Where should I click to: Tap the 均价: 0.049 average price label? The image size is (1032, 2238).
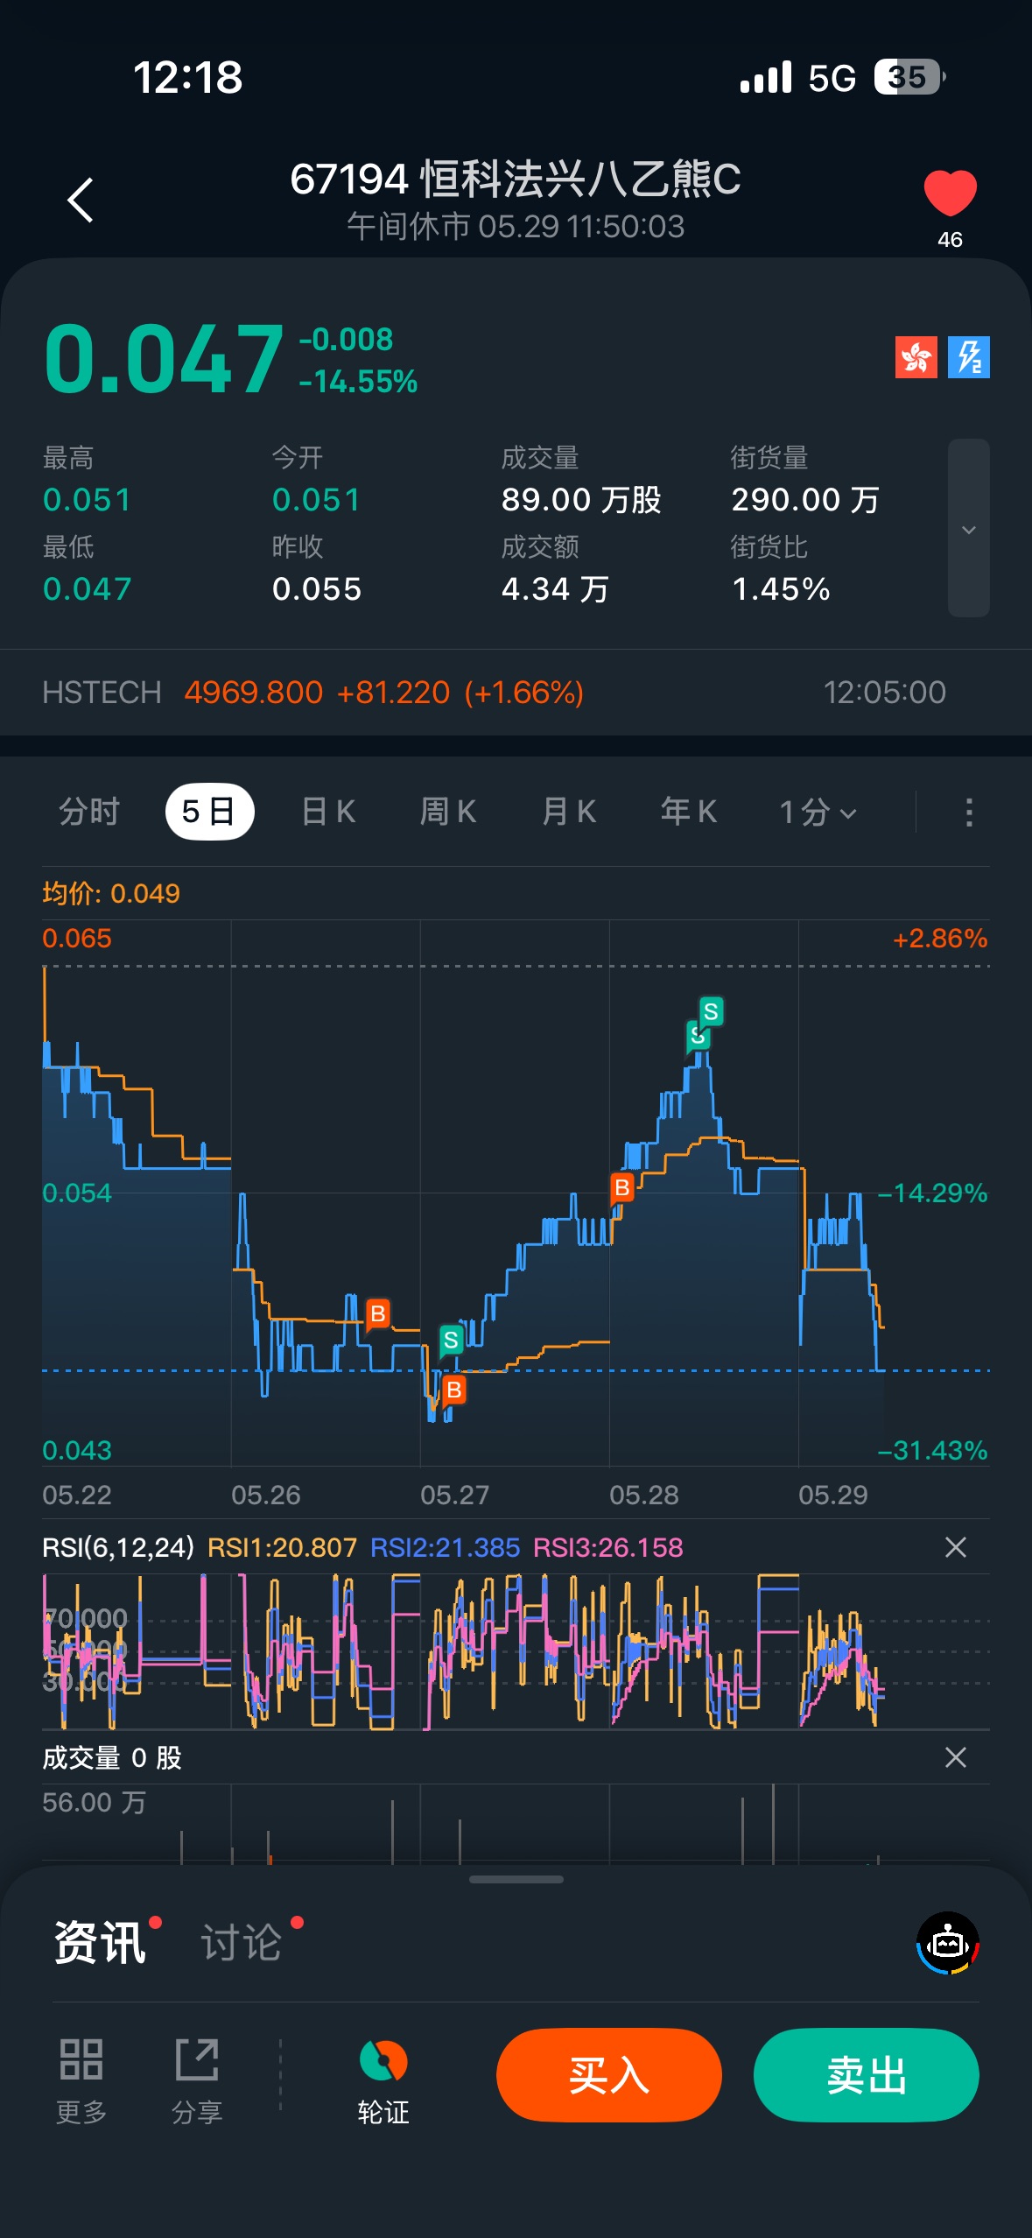click(111, 893)
